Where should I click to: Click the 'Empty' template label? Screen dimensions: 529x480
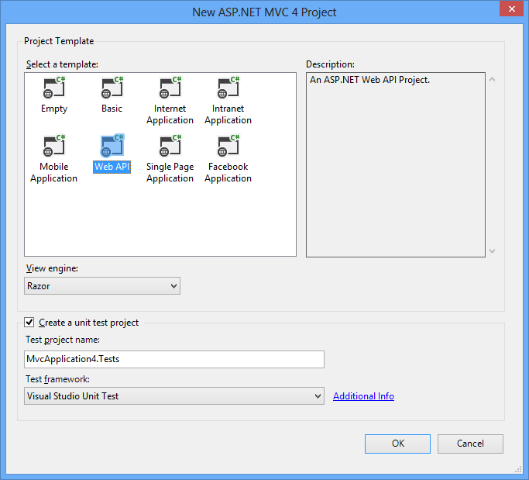pos(54,109)
